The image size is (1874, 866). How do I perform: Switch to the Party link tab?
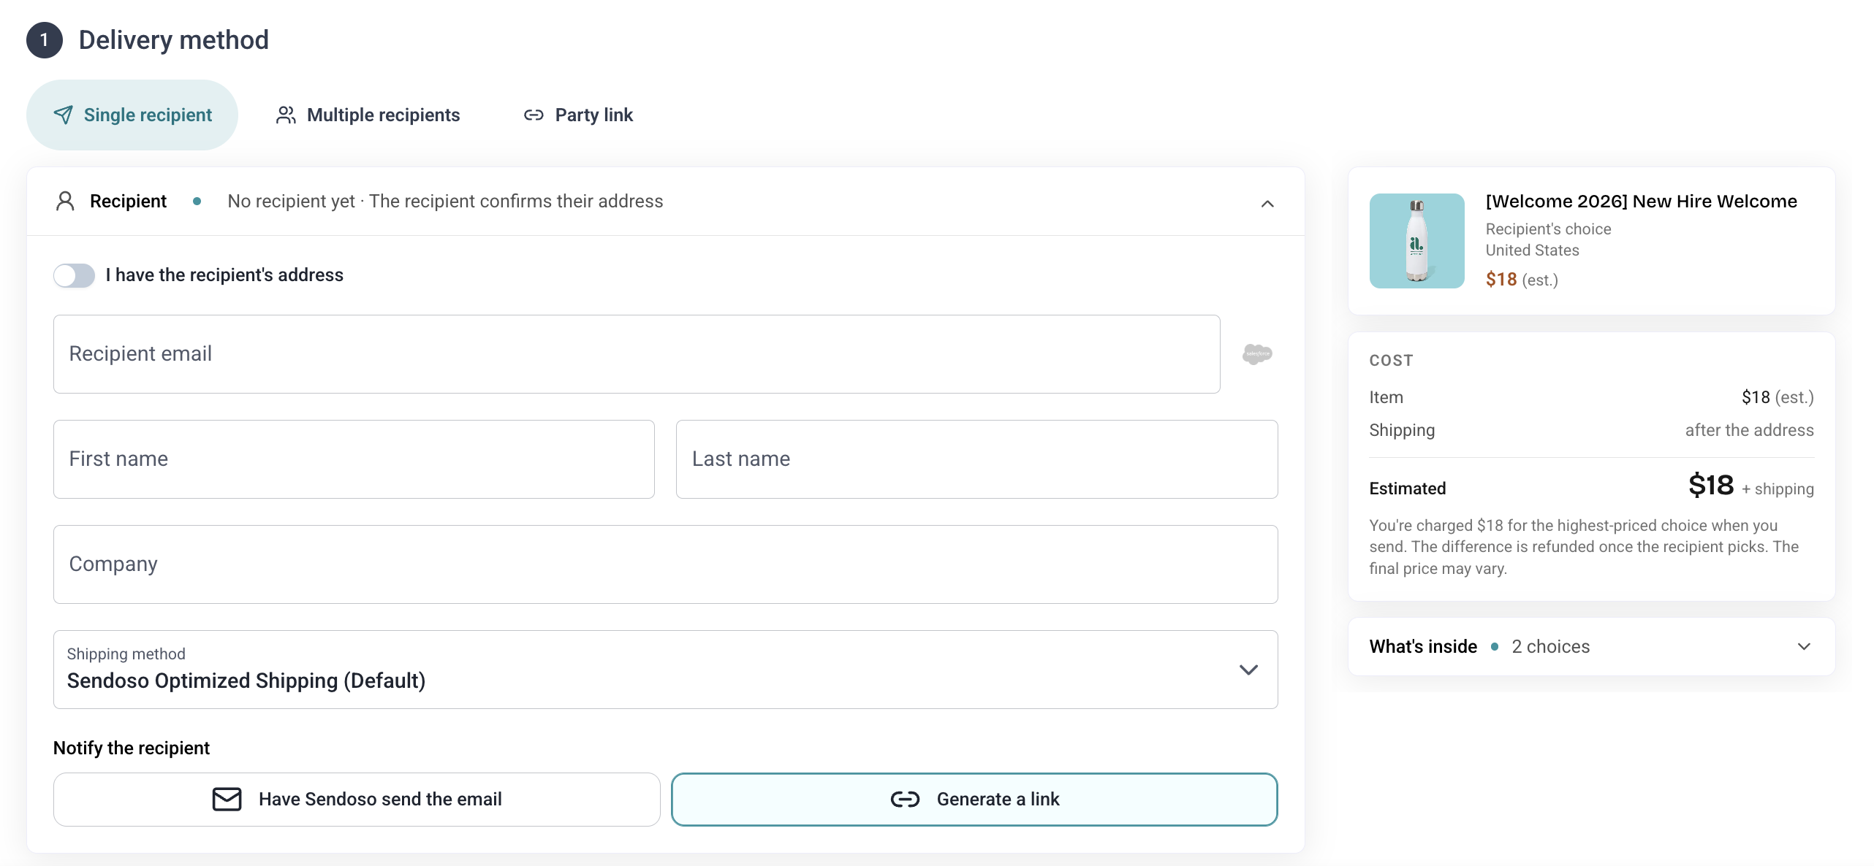point(578,115)
